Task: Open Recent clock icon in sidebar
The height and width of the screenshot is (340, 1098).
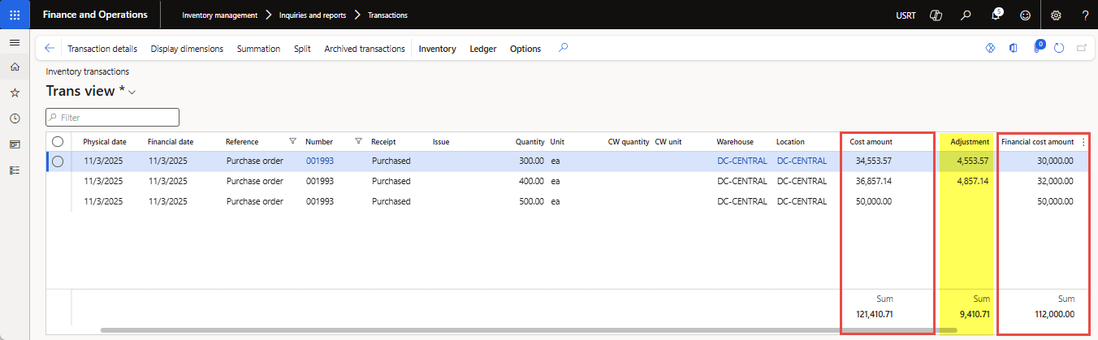Action: [15, 118]
